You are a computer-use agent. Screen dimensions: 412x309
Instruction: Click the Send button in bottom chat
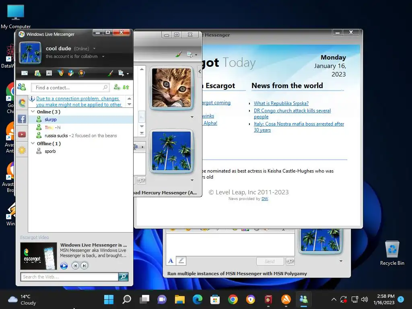(270, 262)
